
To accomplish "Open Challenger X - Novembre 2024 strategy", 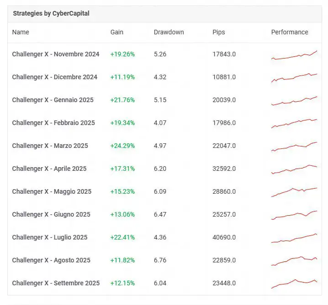I will pos(55,54).
